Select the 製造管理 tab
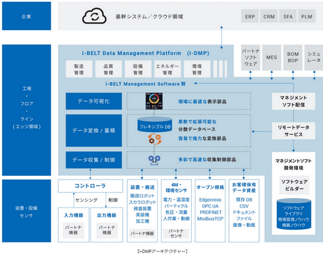Screen dimensions: 323x254 (79, 69)
